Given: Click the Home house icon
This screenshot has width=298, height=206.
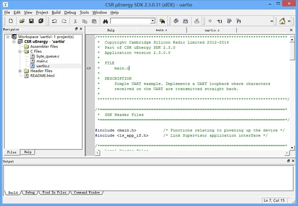Looking at the screenshot, I should [x=282, y=21].
